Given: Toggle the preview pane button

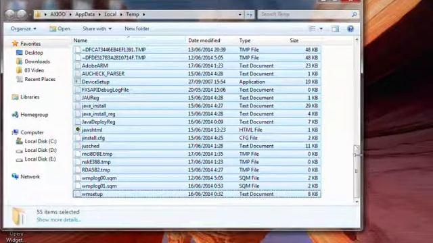Looking at the screenshot, I should 336,28.
